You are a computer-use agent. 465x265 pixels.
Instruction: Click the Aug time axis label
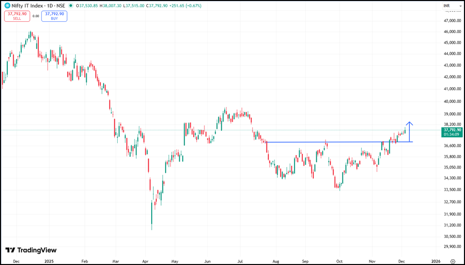coord(276,262)
